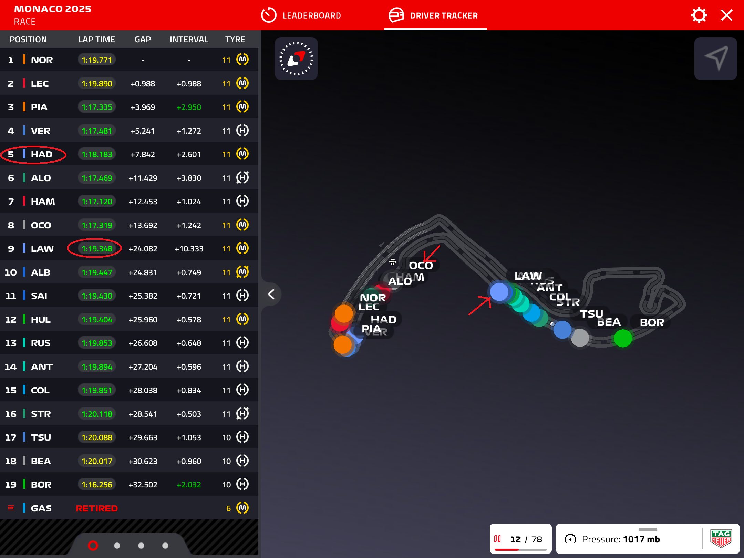Screen dimensions: 744x558
Task: Click the TYRE column header
Action: 235,40
